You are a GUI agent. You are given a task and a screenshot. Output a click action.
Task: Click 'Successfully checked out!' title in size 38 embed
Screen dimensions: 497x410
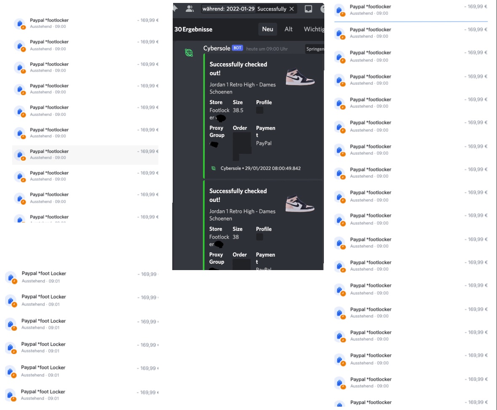[x=238, y=196]
